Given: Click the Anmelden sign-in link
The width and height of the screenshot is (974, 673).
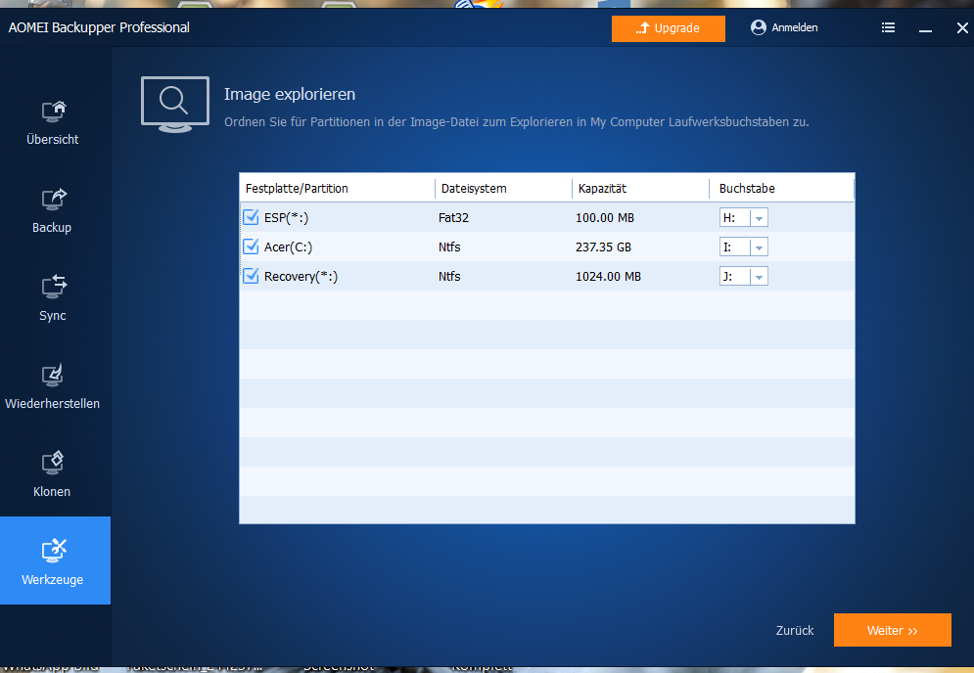Looking at the screenshot, I should [795, 27].
